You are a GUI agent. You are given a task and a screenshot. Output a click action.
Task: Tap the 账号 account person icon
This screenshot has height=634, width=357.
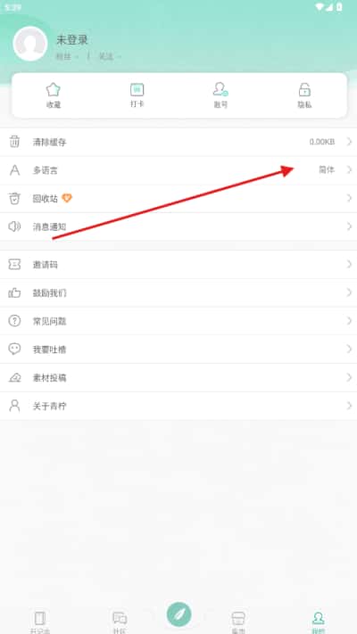220,89
